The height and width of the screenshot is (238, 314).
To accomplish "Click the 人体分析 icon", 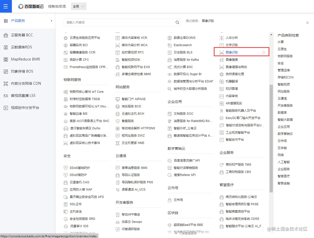I will pyautogui.click(x=222, y=38).
